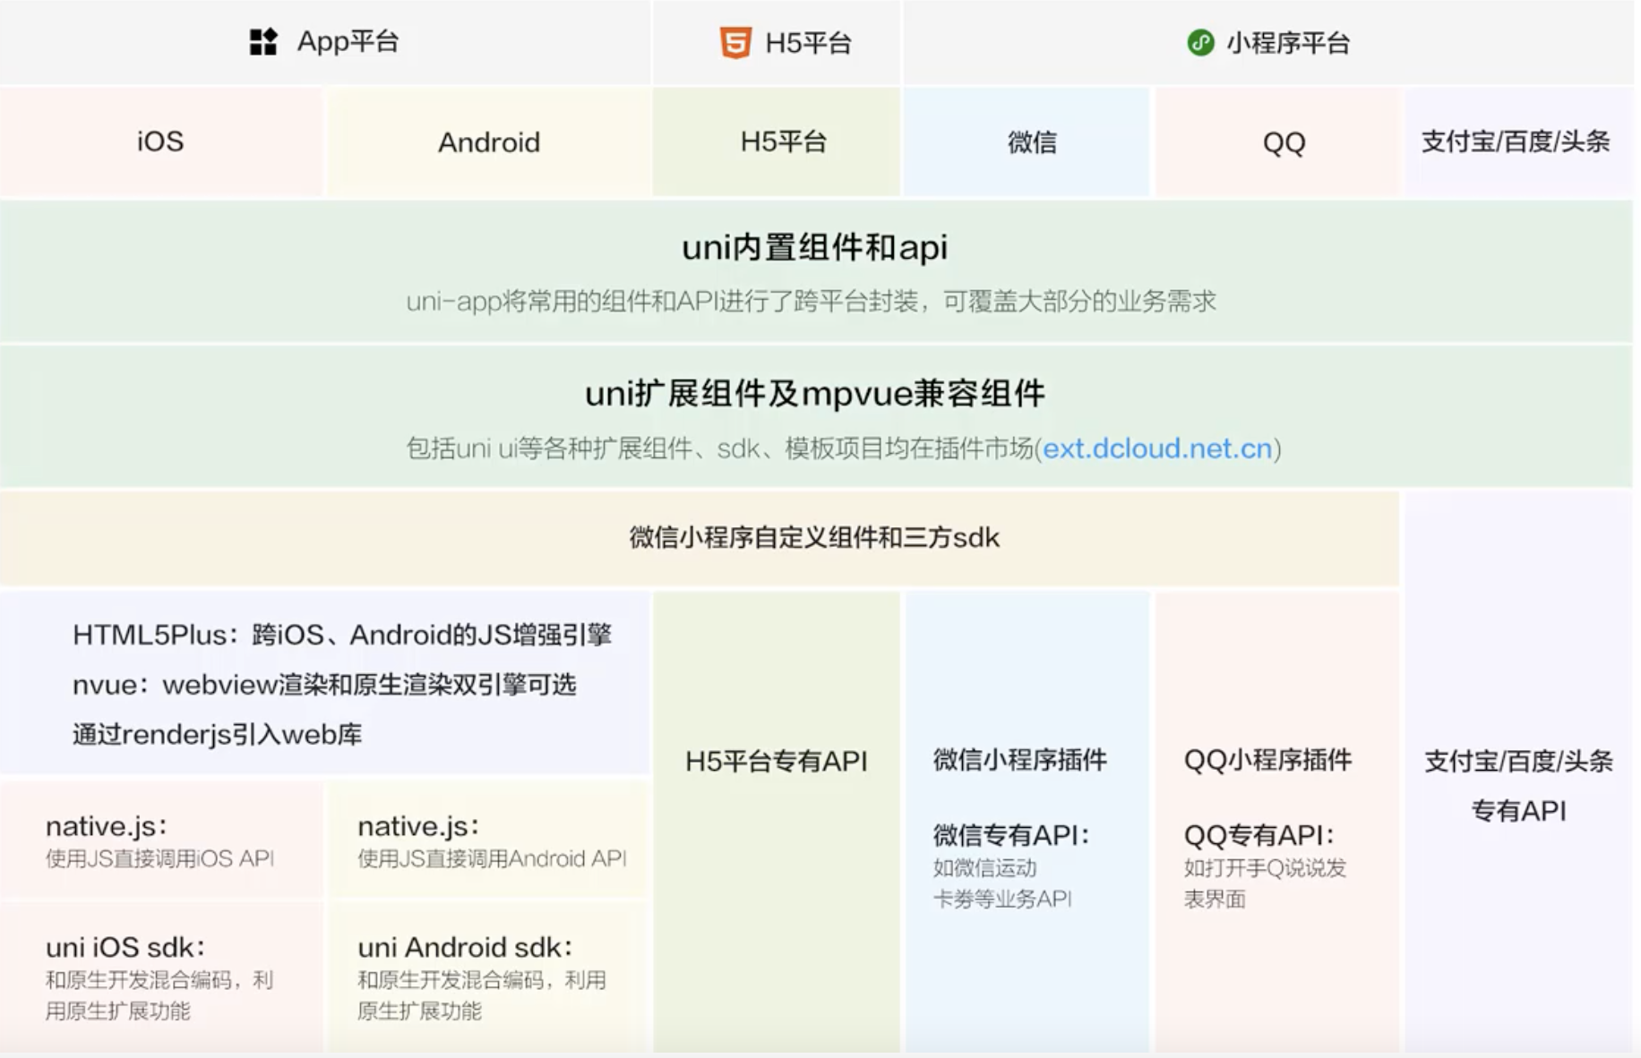Image resolution: width=1641 pixels, height=1058 pixels.
Task: Select the iOS platform column header
Action: click(x=159, y=141)
